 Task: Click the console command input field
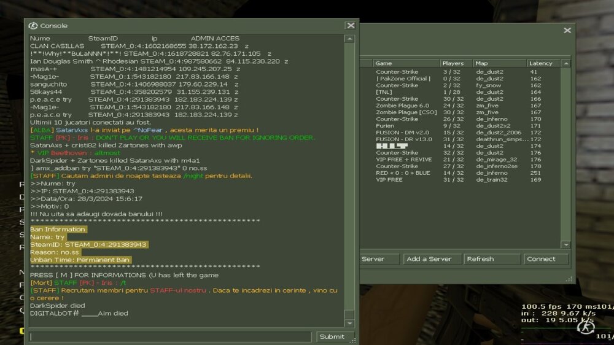tap(171, 336)
